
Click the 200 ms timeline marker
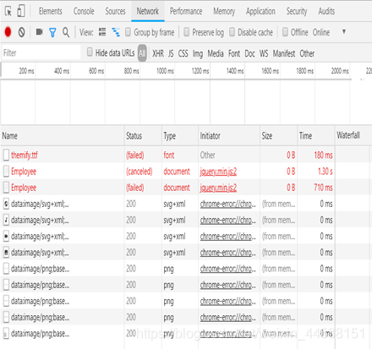point(26,71)
